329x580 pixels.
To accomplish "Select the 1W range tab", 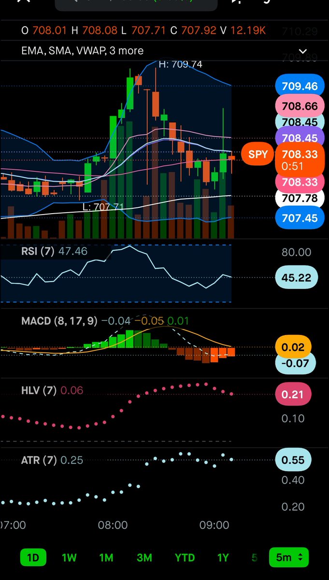I will (69, 557).
